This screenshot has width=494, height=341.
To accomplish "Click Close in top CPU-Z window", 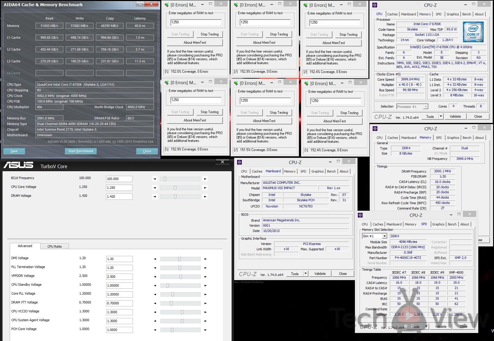I will [478, 116].
